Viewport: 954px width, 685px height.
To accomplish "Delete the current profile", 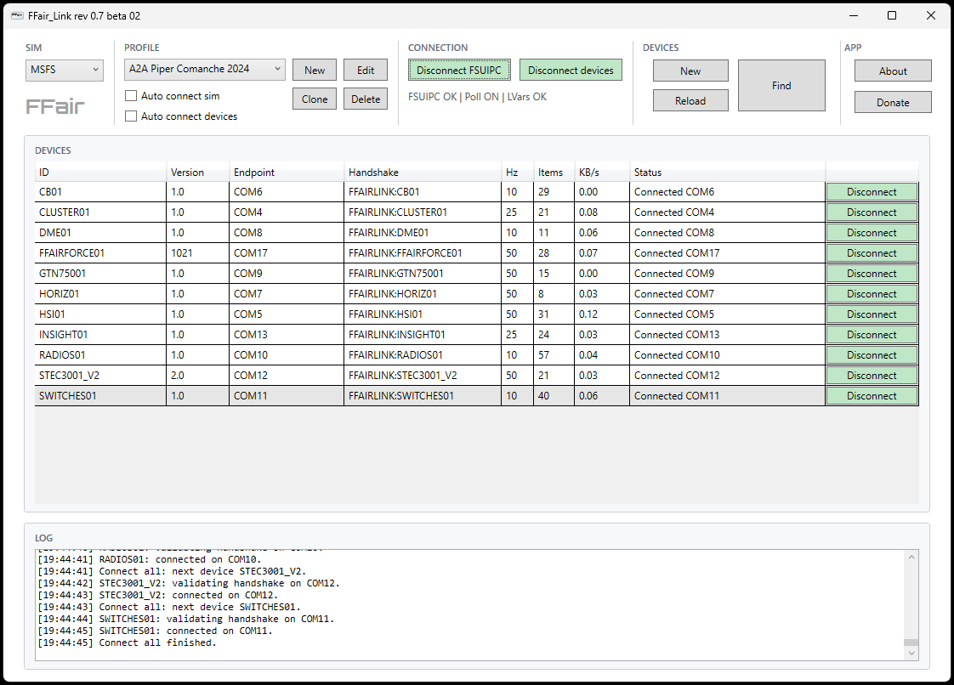I will pos(366,99).
